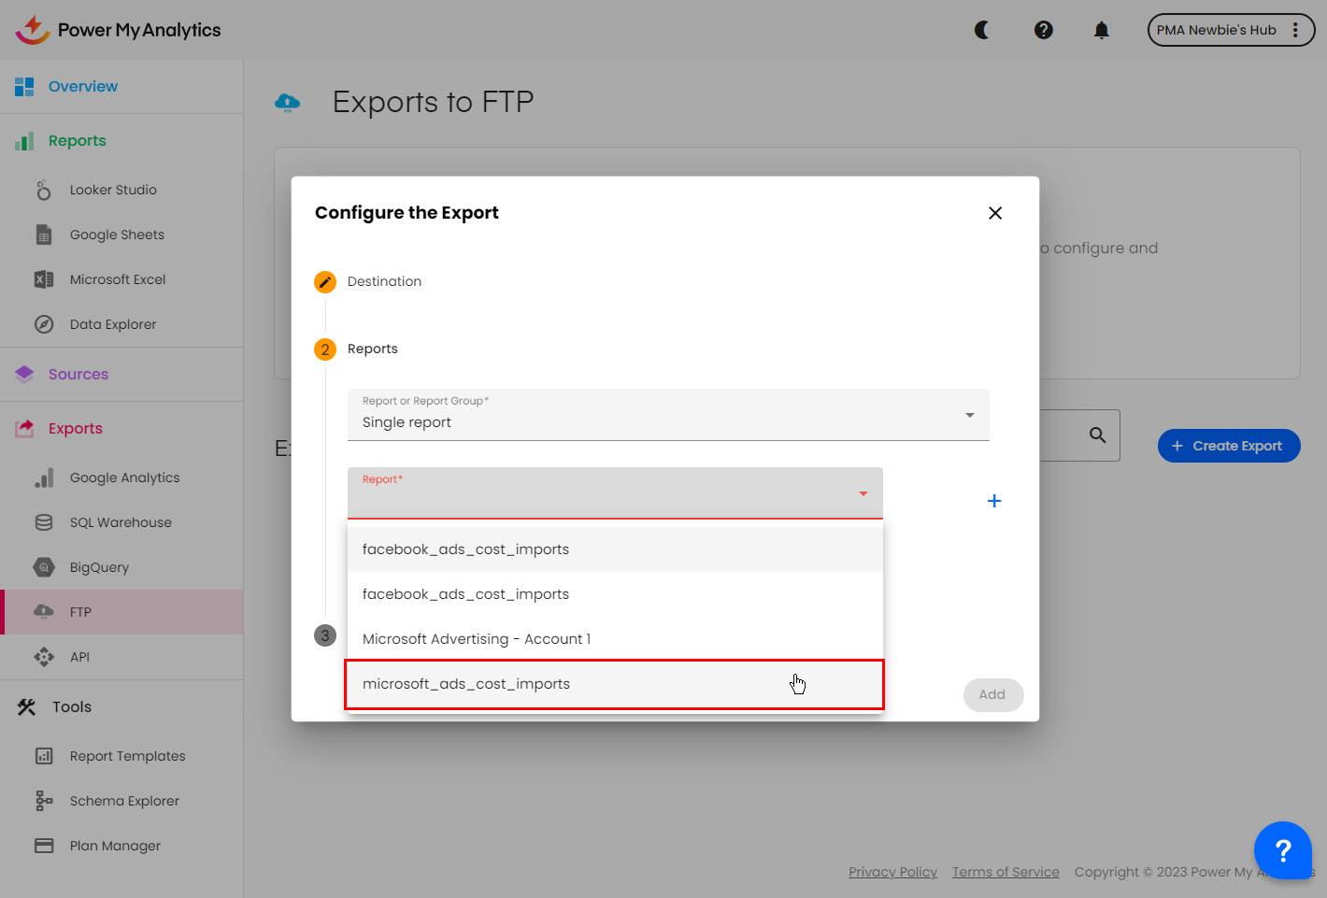Click the Create Export button
Viewport: 1327px width, 898px height.
click(x=1228, y=446)
